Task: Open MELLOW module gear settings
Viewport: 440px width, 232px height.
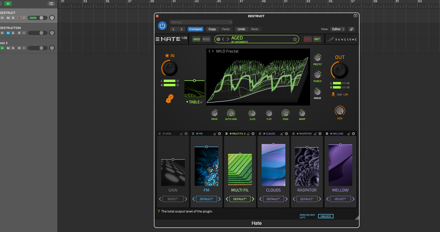Action: (x=353, y=134)
